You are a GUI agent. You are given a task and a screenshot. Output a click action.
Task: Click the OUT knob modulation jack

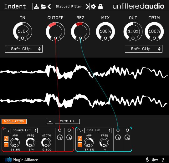(133, 38)
